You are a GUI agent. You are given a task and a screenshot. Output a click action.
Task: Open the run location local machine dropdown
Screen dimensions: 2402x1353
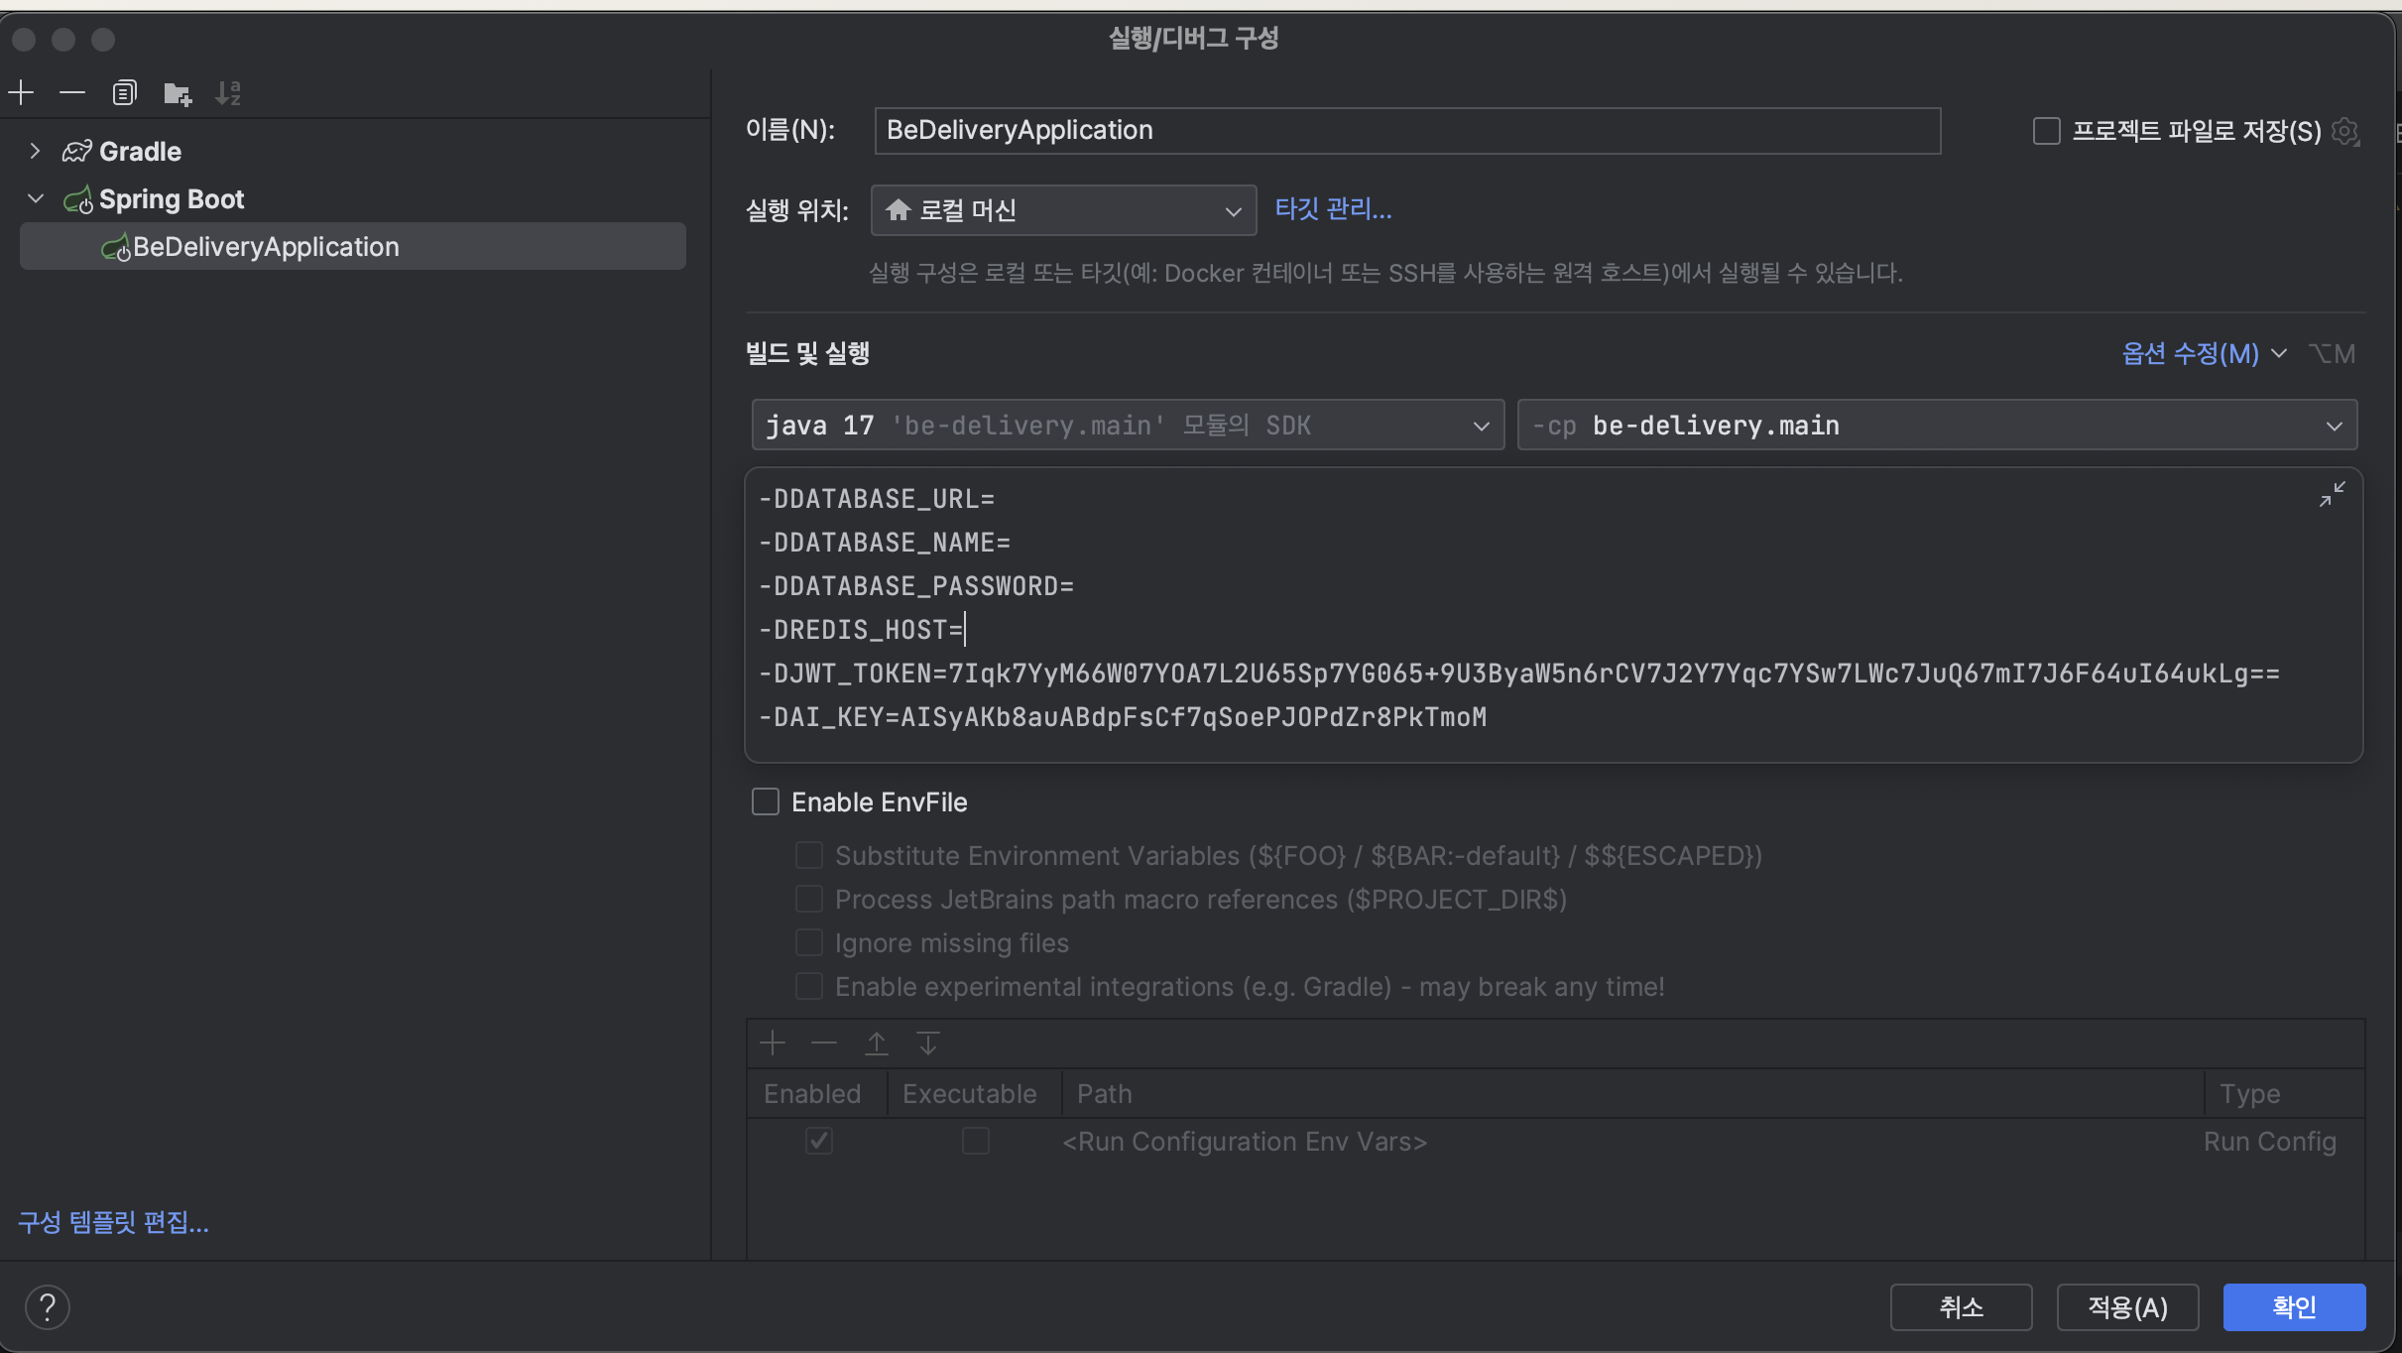tap(1063, 210)
